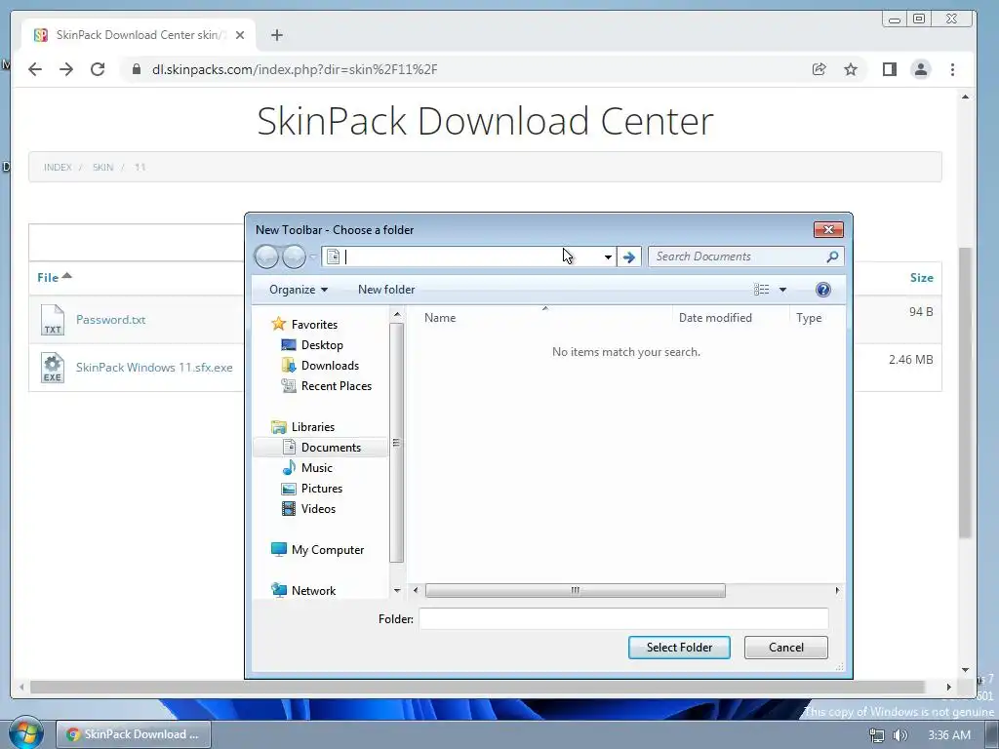
Task: Open the Organize menu
Action: (x=299, y=290)
